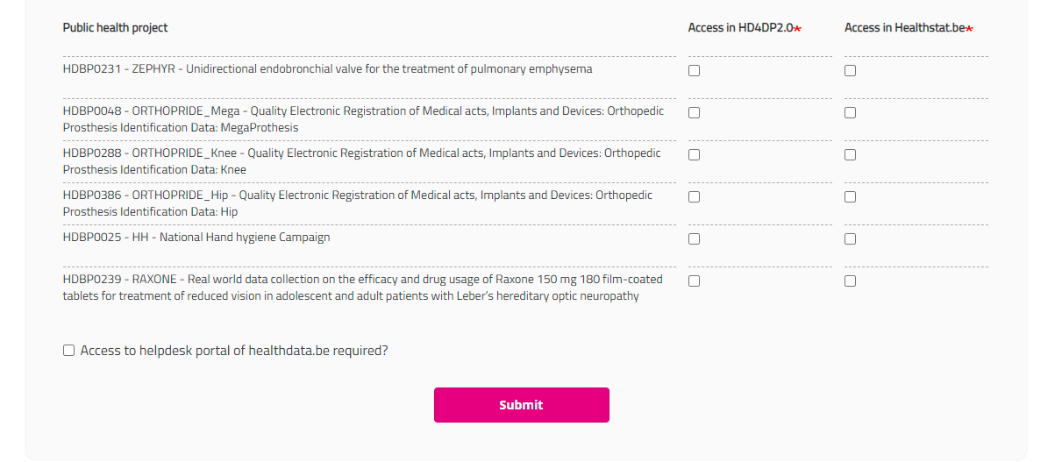Mark Healthstat.be checkbox for RAXONE project
This screenshot has width=1062, height=462.
[850, 281]
